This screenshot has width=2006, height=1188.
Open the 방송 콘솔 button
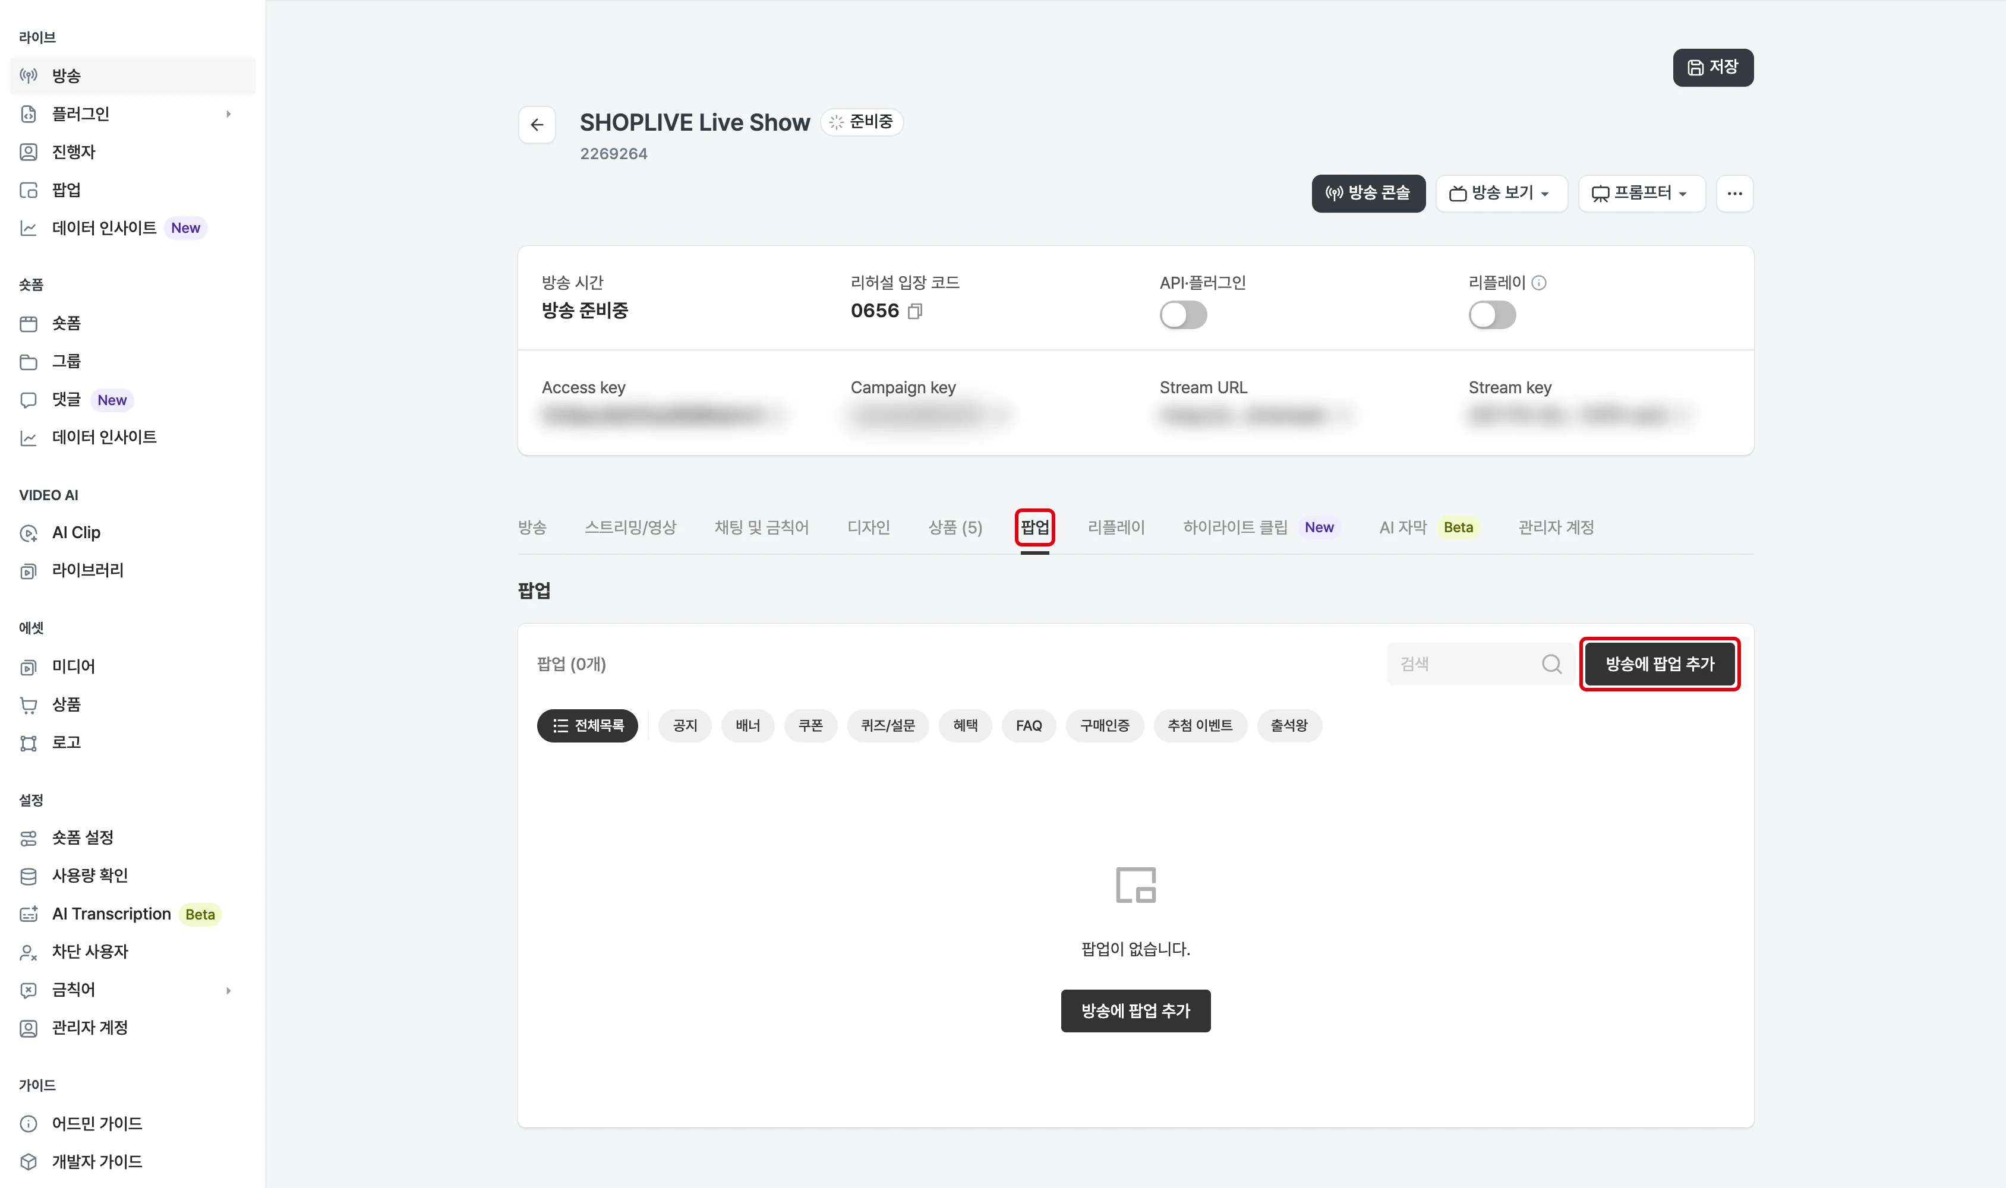click(1368, 194)
